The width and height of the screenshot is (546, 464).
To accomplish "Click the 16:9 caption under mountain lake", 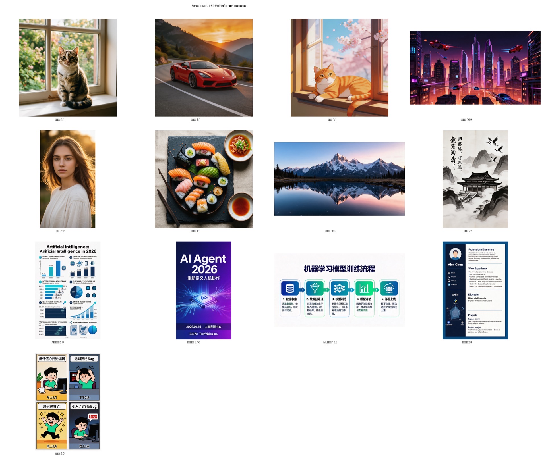I will click(x=330, y=231).
